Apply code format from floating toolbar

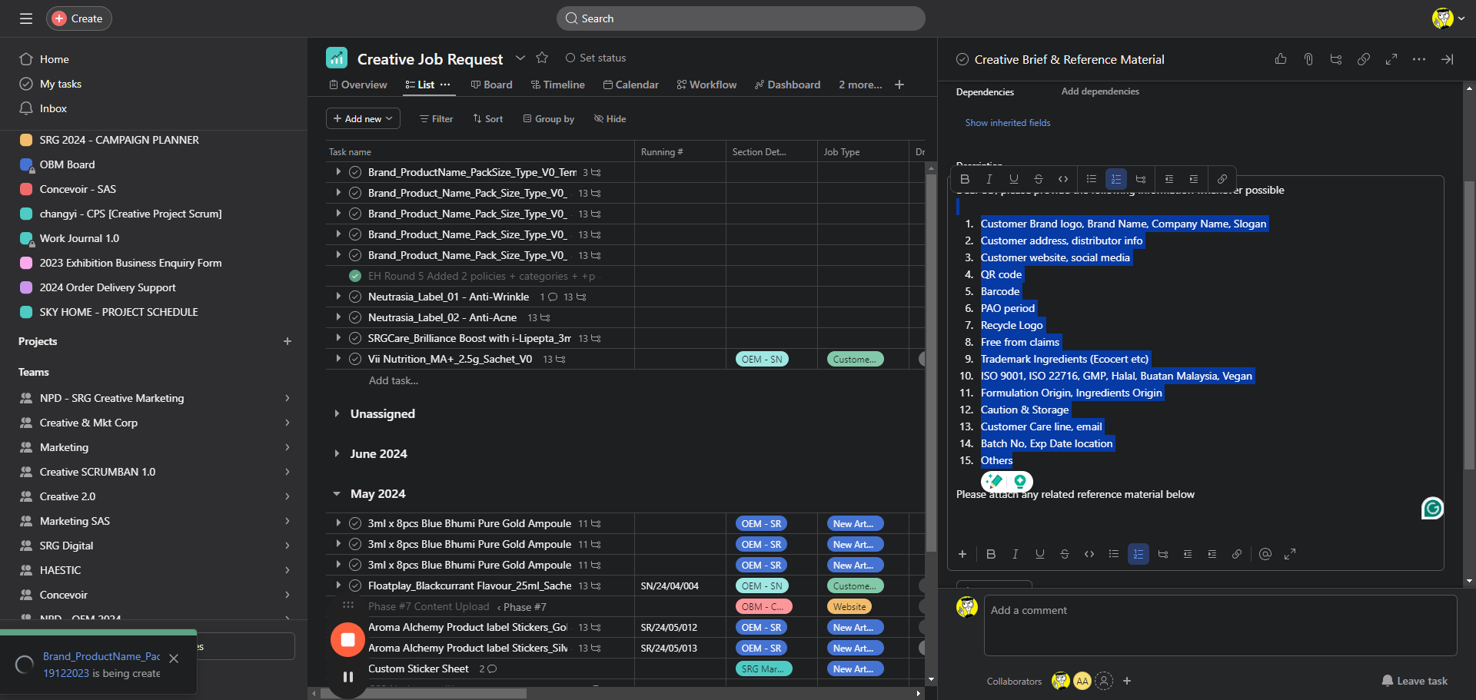[x=1063, y=179]
